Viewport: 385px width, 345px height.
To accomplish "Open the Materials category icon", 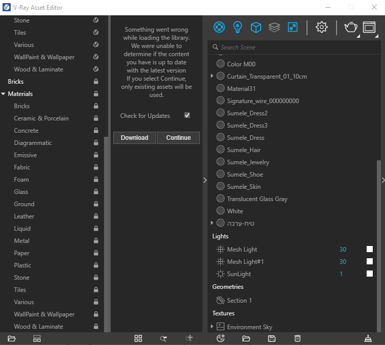I will pos(219,27).
